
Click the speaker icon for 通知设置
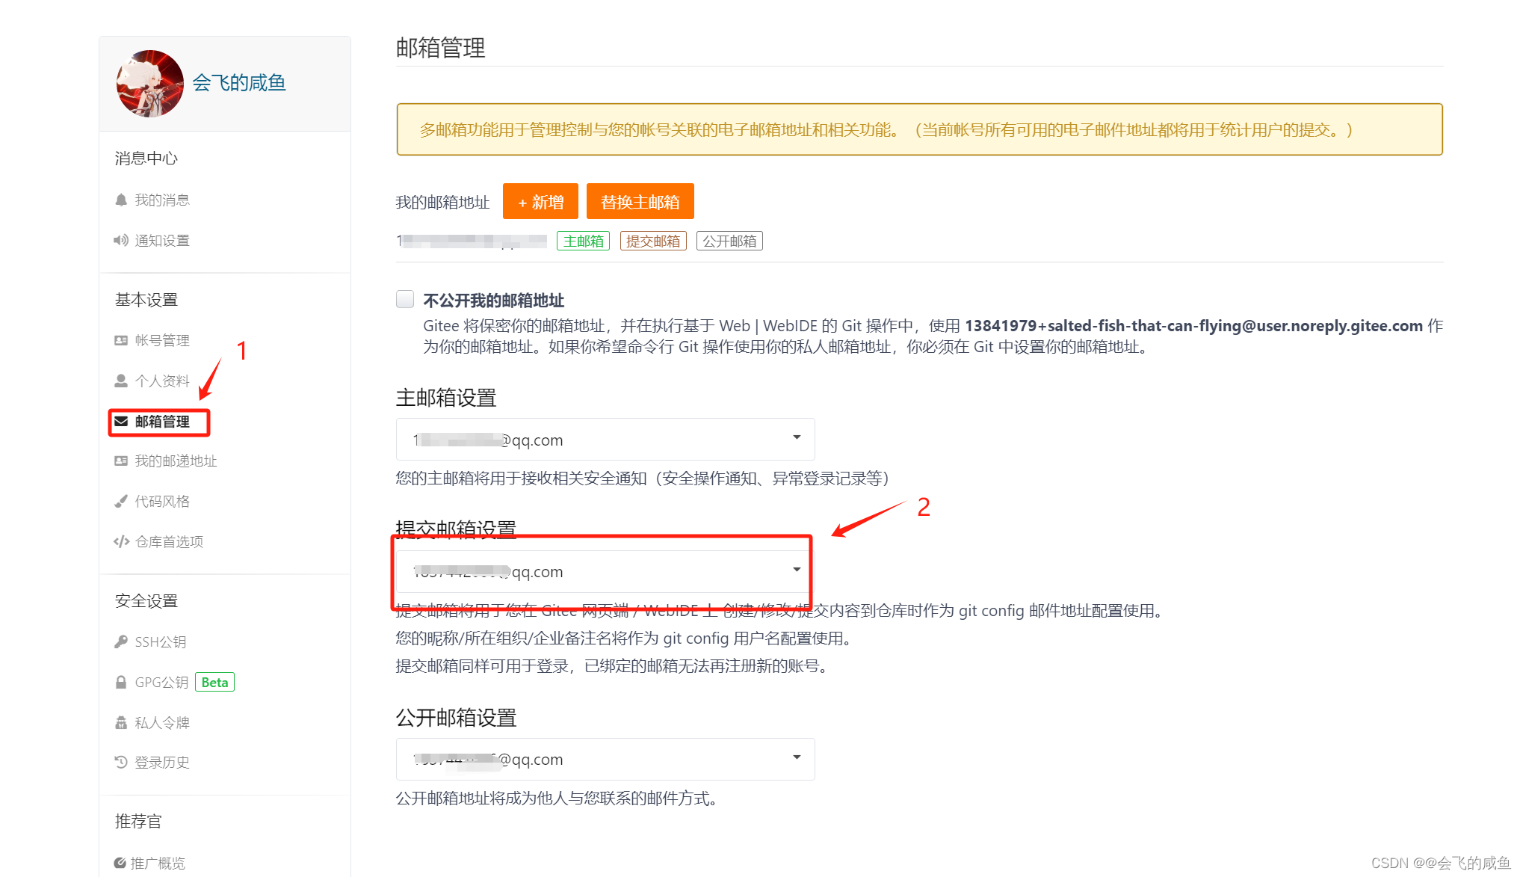[x=120, y=240]
